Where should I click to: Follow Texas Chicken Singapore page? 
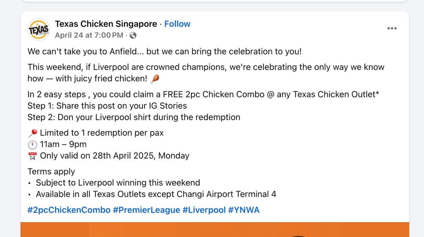pos(177,24)
